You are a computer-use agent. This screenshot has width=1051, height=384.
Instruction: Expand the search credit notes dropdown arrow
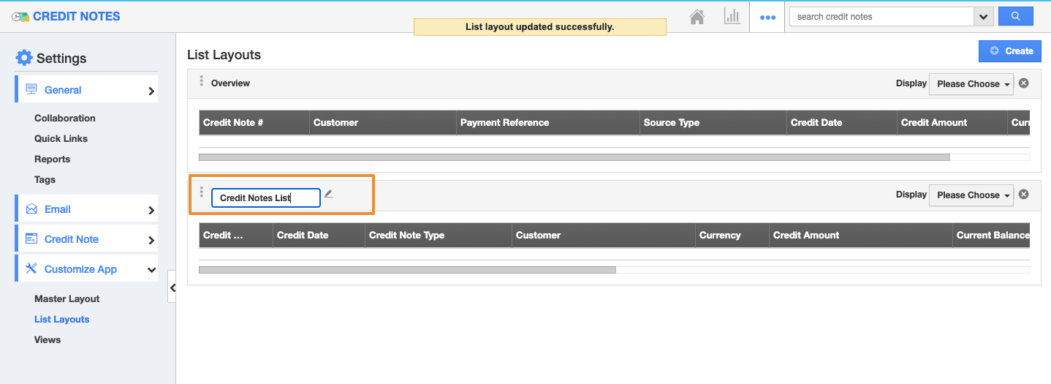[982, 17]
